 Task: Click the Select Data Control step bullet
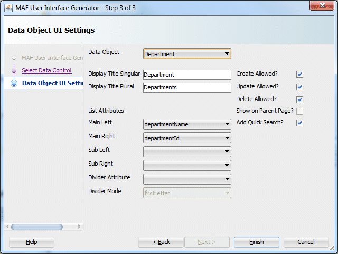click(14, 70)
